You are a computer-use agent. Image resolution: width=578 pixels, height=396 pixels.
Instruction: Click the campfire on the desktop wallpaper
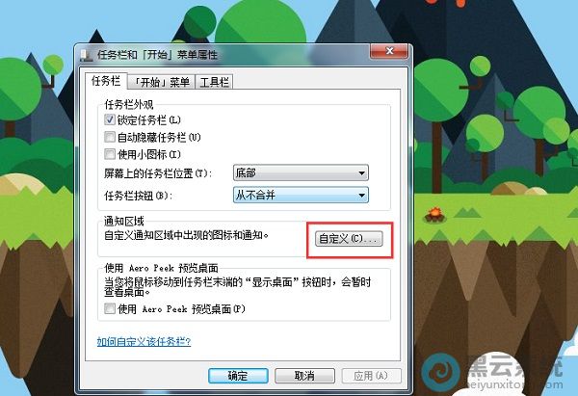coord(435,215)
